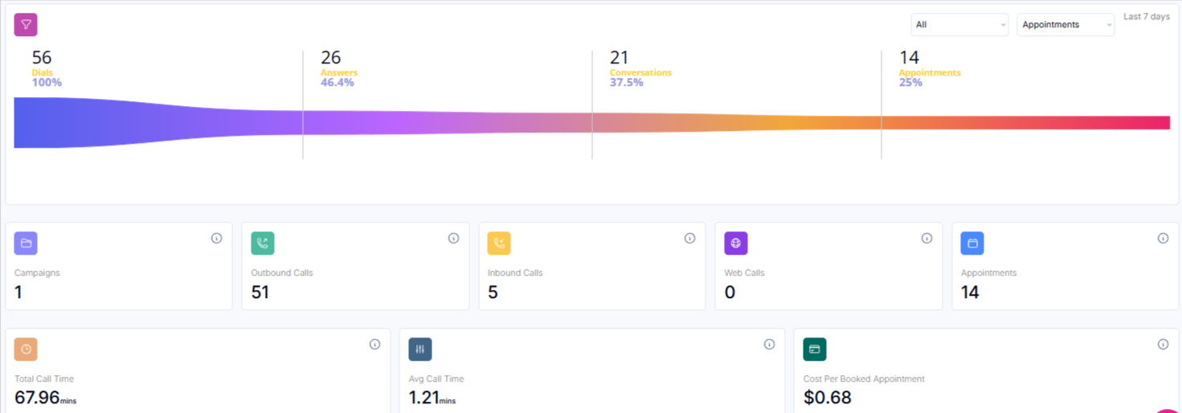1182x413 pixels.
Task: Click the Conversations stage label in funnel
Action: click(640, 72)
